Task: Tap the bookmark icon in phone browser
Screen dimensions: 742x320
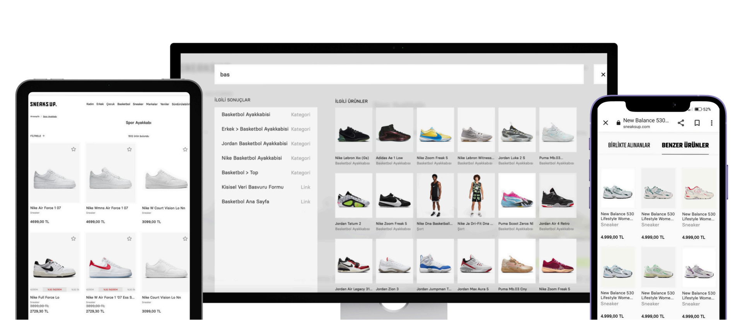Action: coord(697,123)
